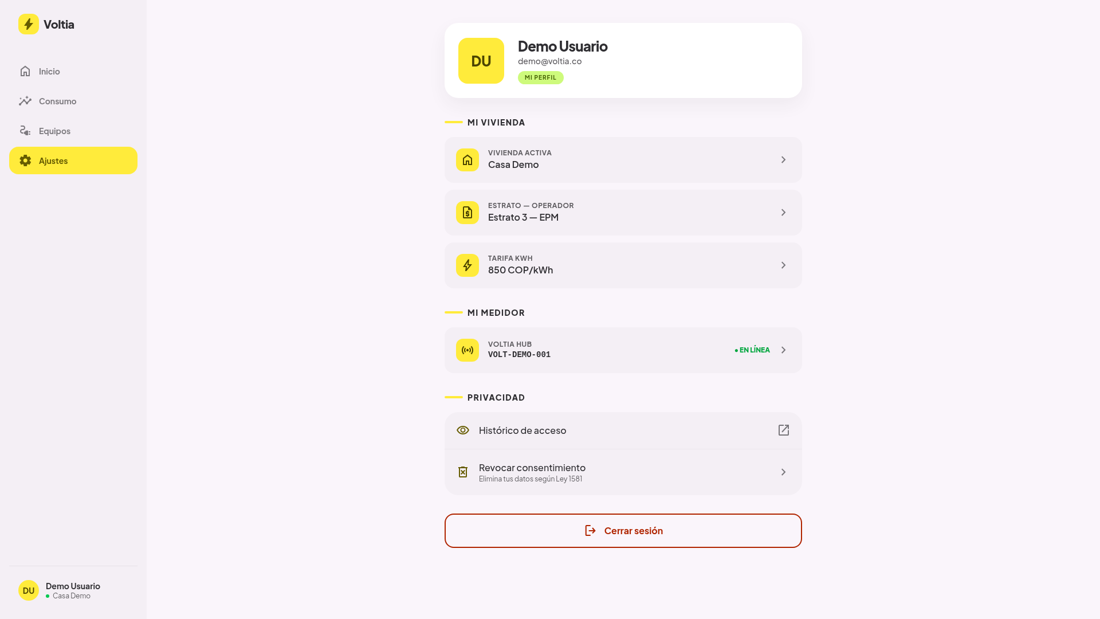
Task: Click the Demo Usuario heading in profile card
Action: coord(563,46)
